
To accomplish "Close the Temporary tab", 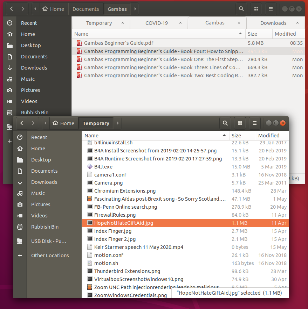I will tap(123, 23).
